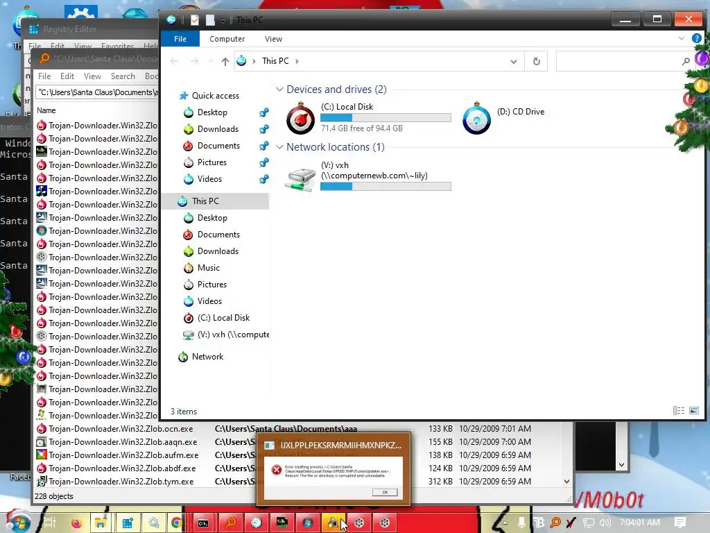Open the volume icon in system tray
710x533 pixels.
pos(605,523)
